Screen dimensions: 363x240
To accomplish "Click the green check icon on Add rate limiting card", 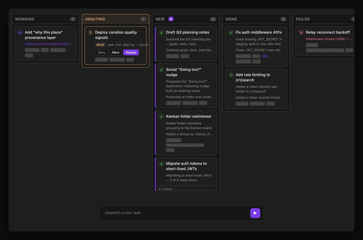I will (231, 75).
